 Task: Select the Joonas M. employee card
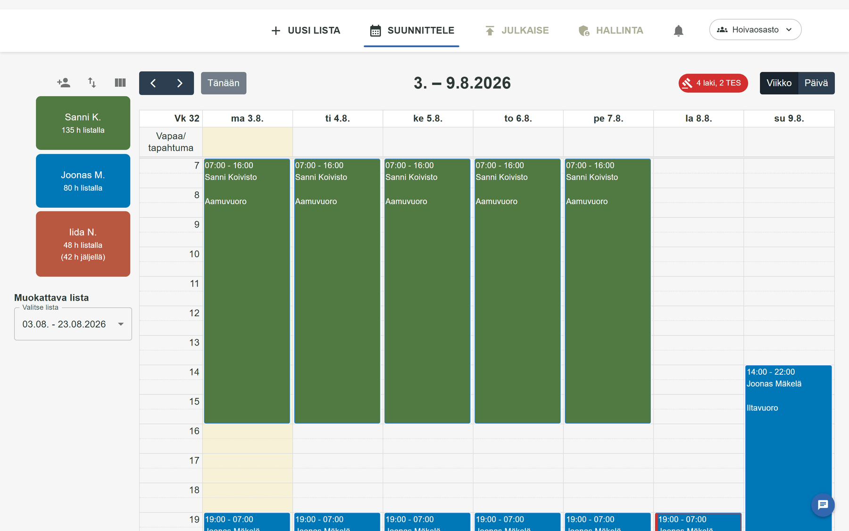tap(83, 181)
